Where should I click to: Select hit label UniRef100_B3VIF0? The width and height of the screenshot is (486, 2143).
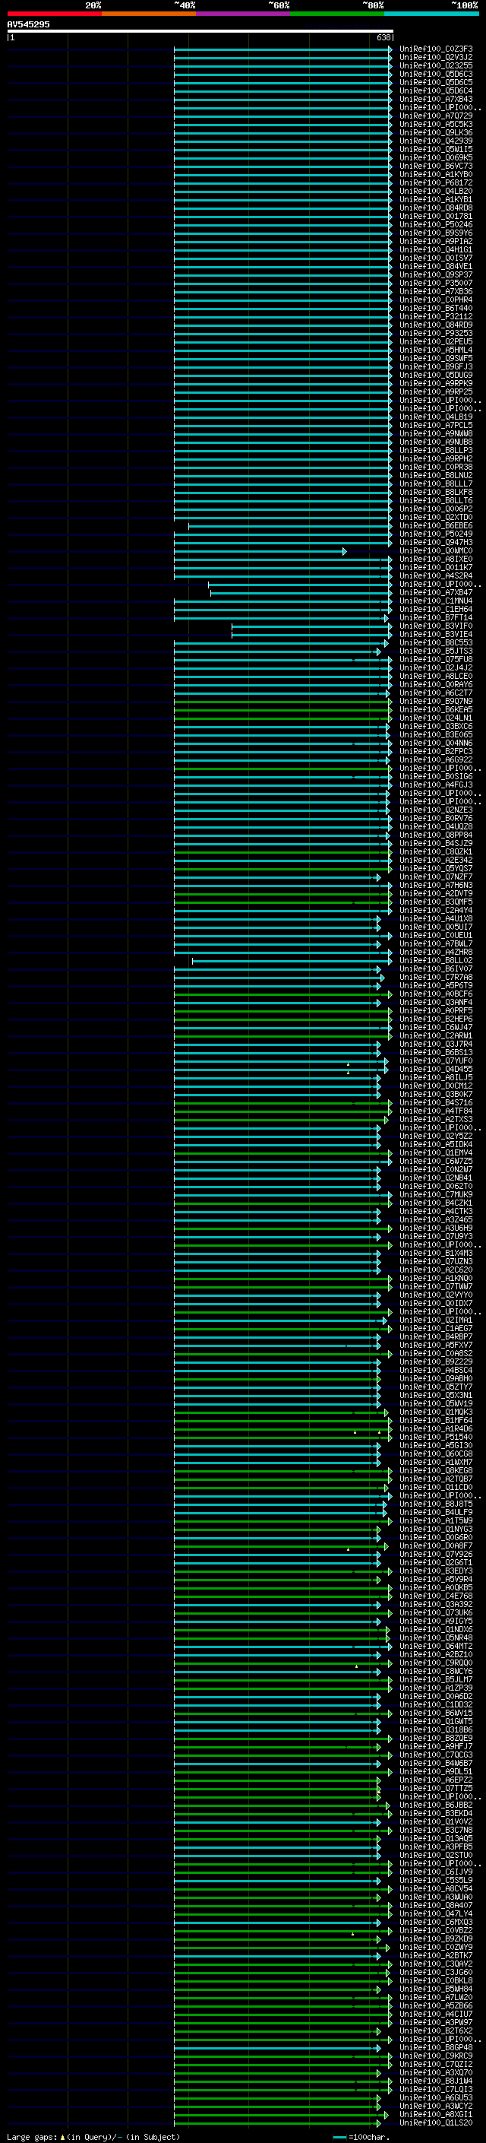click(x=435, y=626)
